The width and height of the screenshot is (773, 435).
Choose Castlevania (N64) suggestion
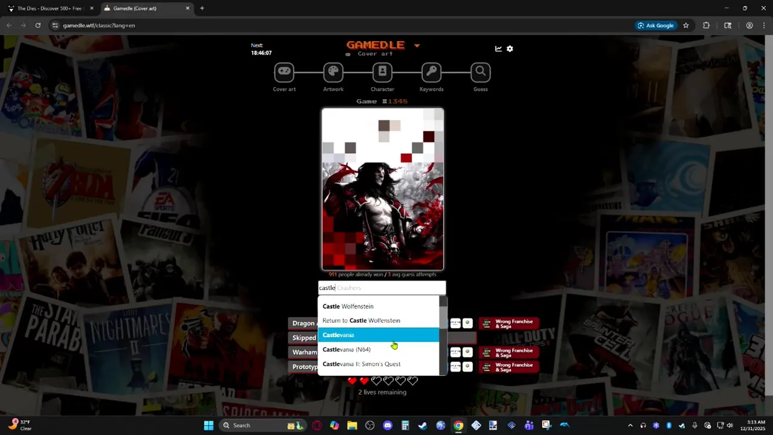[379, 350]
